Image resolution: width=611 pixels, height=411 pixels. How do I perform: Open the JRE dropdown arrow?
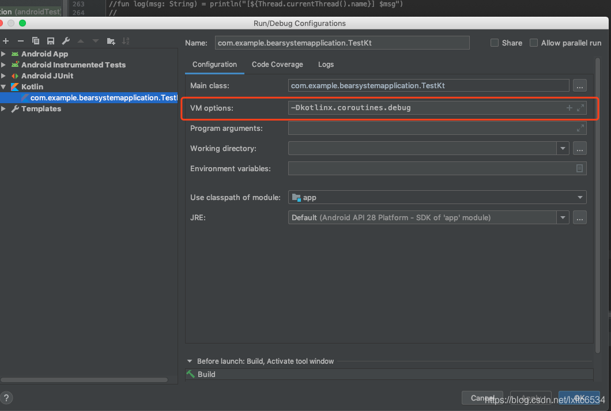[x=563, y=218]
